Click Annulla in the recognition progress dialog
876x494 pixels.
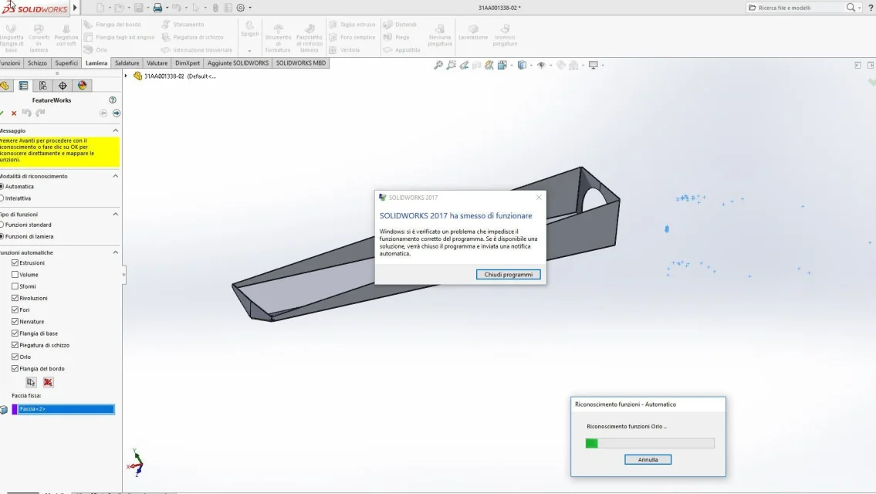click(648, 459)
